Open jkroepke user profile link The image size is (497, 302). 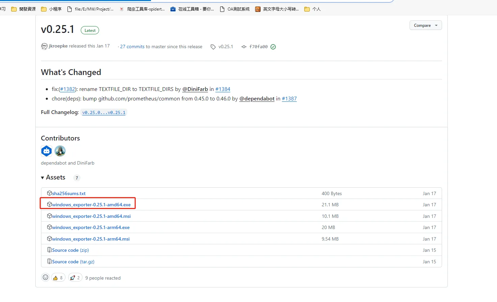[58, 46]
